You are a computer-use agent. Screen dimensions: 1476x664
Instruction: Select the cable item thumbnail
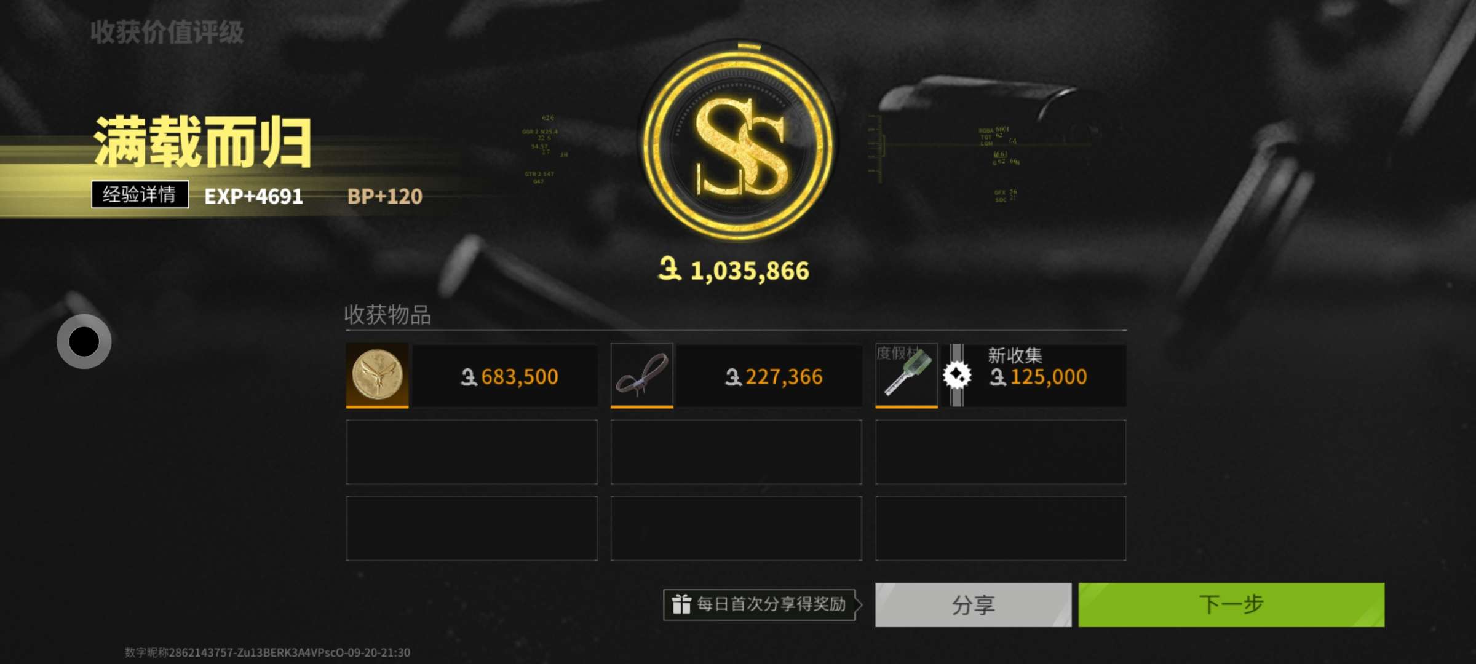(642, 375)
